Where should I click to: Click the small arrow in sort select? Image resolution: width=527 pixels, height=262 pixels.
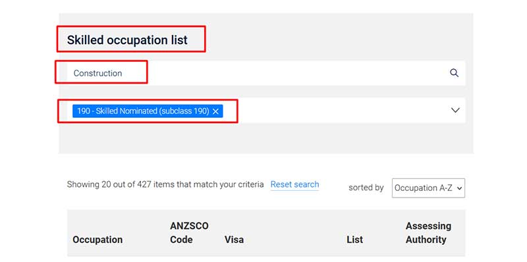tap(459, 188)
